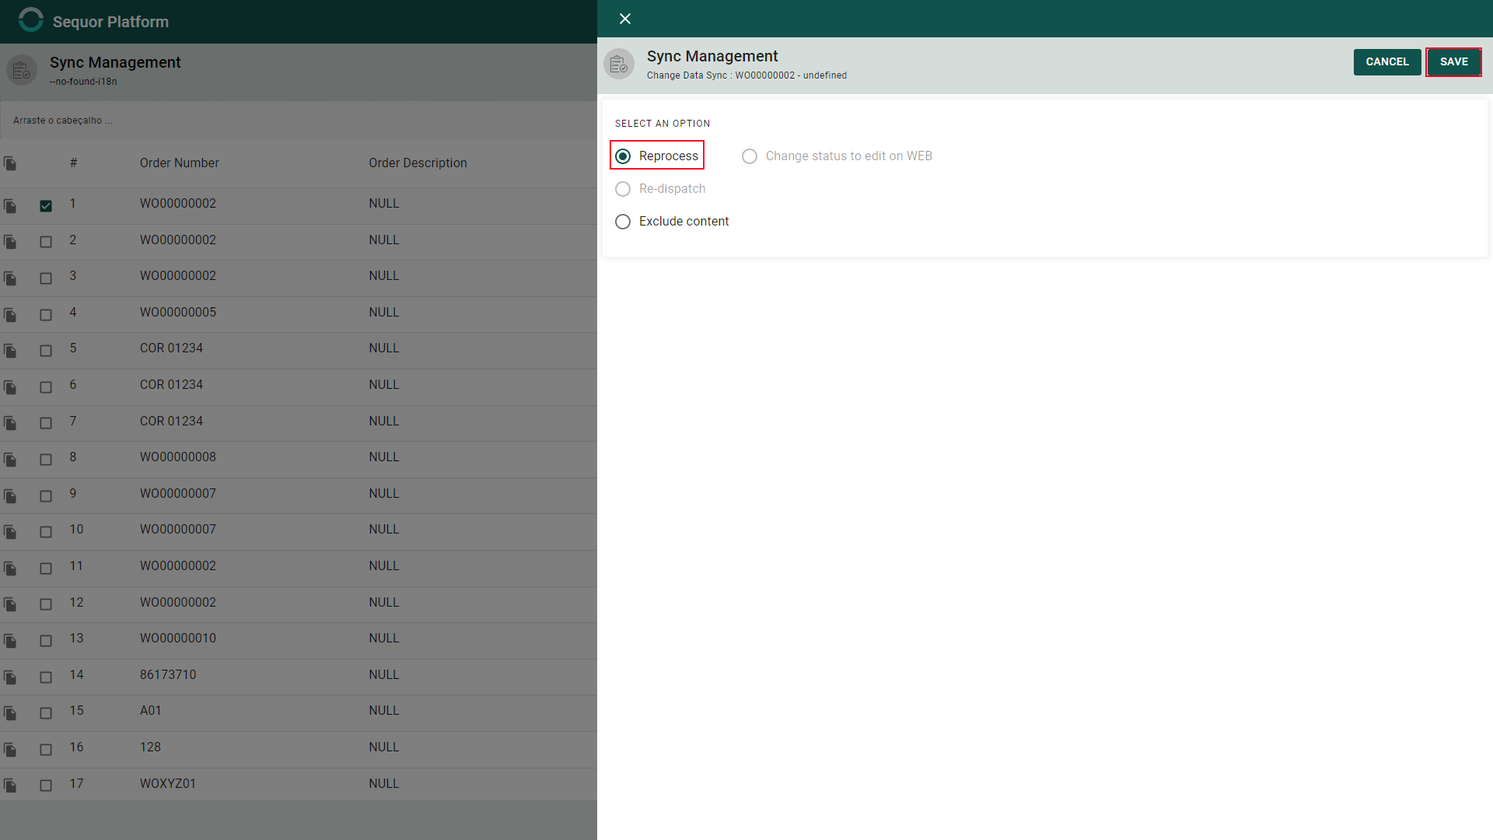Click order number WO00000005 in row 4
Viewport: 1493px width, 840px height.
click(x=178, y=312)
